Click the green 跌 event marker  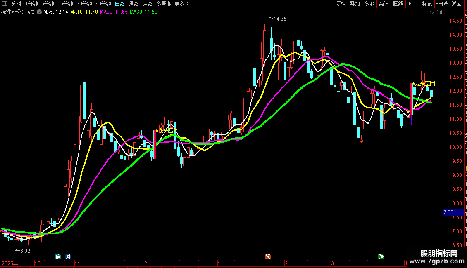click(x=381, y=257)
